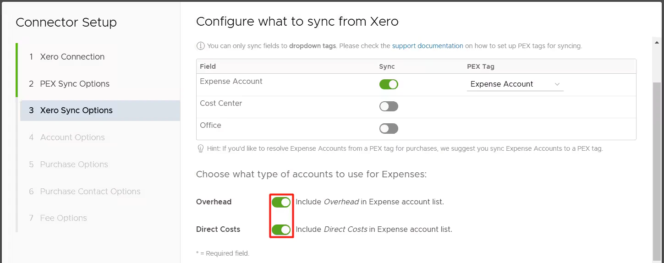The image size is (664, 263).
Task: Click the Office field label
Action: (210, 125)
